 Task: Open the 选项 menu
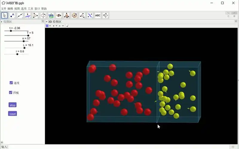tap(24, 9)
